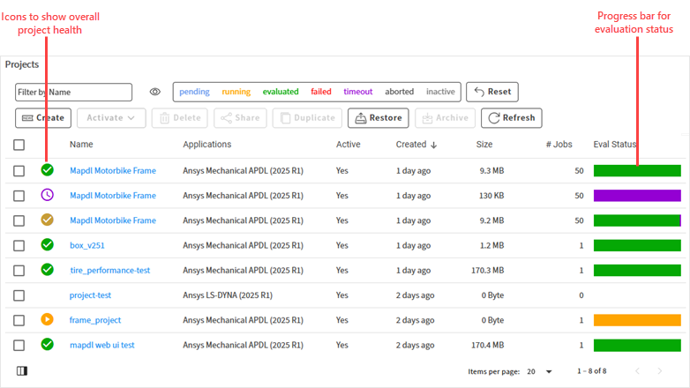690x388 pixels.
Task: Filter projects by pending status
Action: coord(195,92)
